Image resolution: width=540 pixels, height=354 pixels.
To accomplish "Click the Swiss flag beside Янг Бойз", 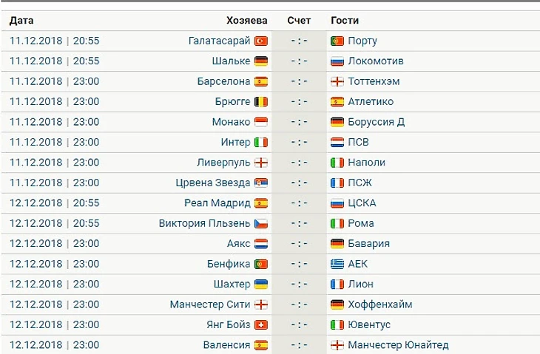I will (x=261, y=324).
